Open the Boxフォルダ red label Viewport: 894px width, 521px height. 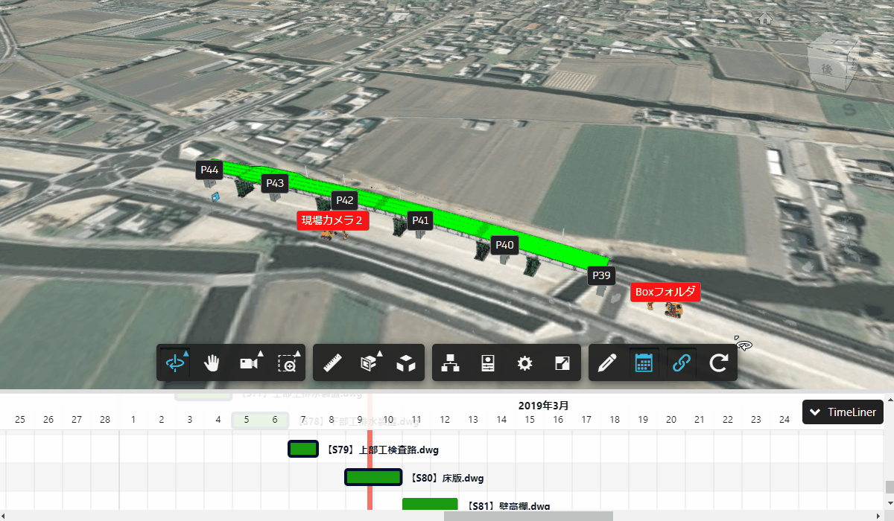pos(665,292)
